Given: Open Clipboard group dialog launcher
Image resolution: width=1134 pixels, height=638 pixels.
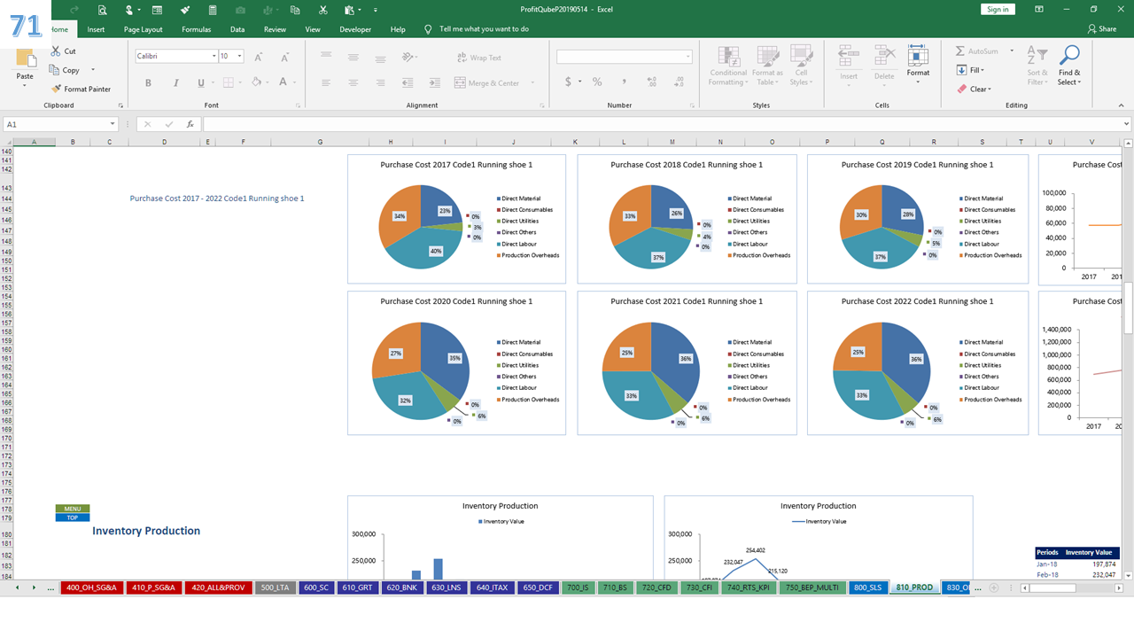Looking at the screenshot, I should click(x=120, y=105).
